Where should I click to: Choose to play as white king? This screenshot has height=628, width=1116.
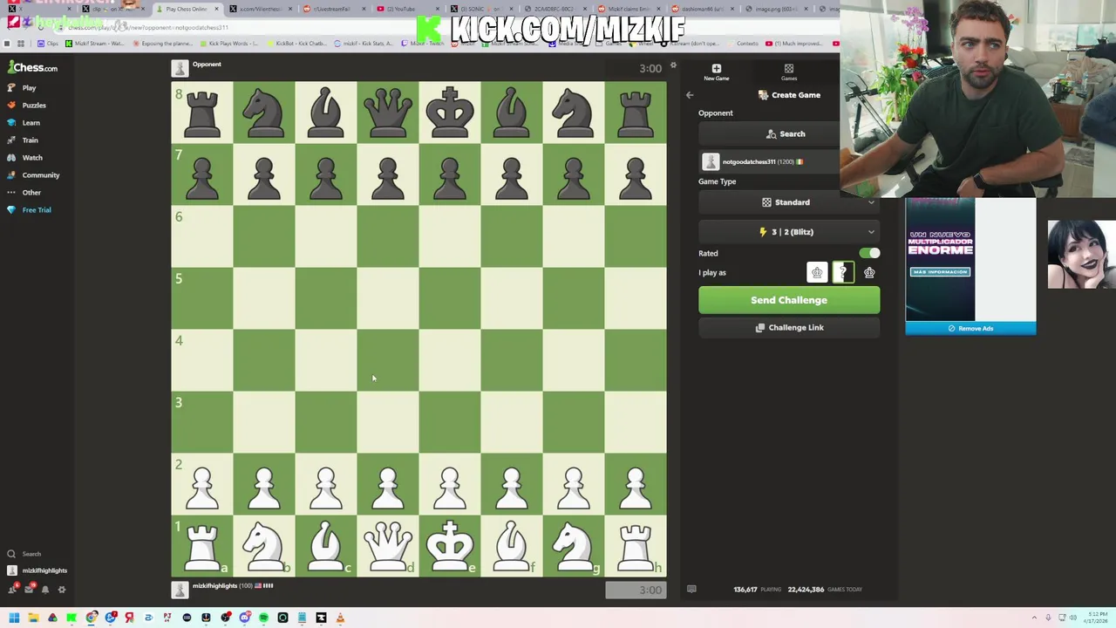(817, 273)
